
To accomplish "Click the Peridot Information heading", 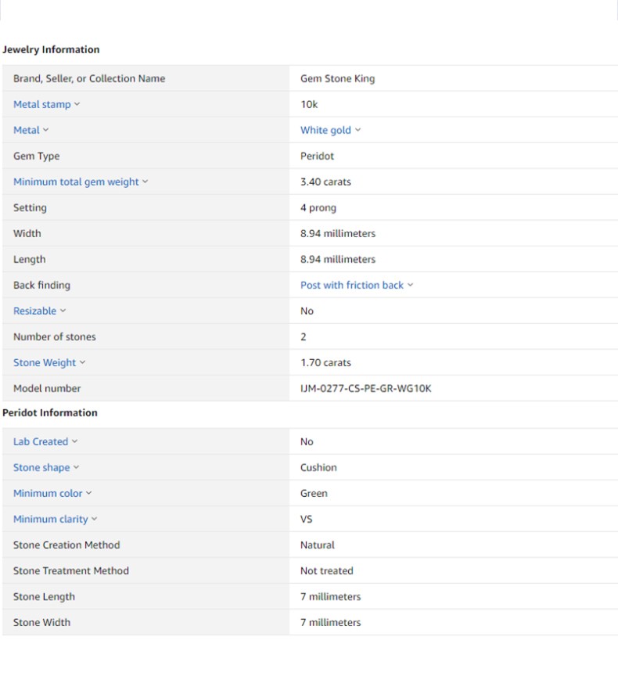I will pyautogui.click(x=50, y=412).
